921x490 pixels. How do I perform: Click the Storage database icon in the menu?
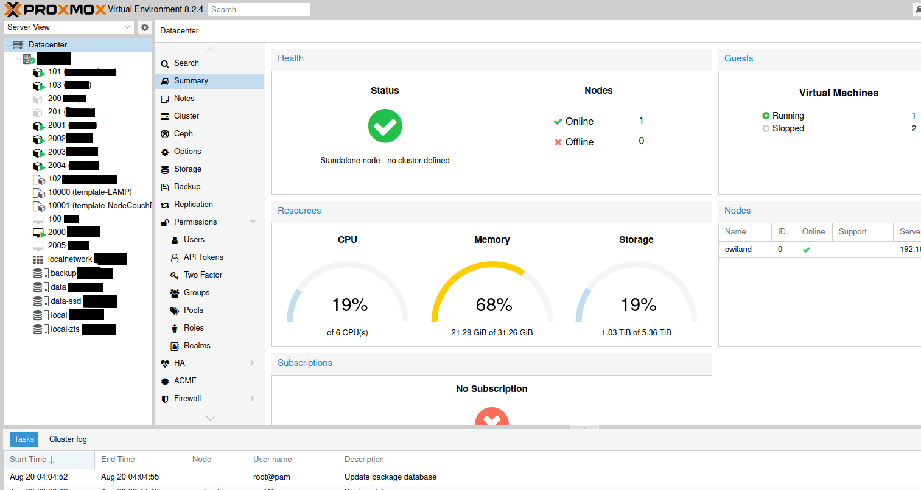pyautogui.click(x=165, y=169)
